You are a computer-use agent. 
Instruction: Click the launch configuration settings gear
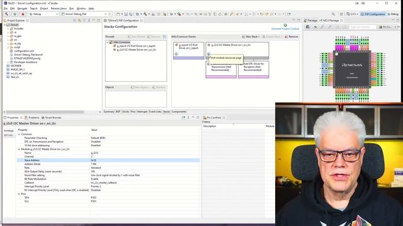click(x=110, y=14)
